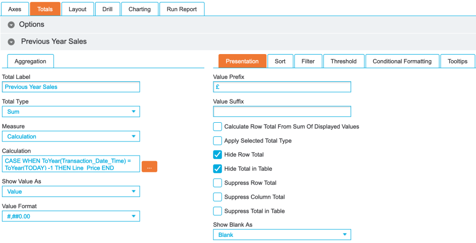Click the Value Suffix input field

click(x=282, y=111)
